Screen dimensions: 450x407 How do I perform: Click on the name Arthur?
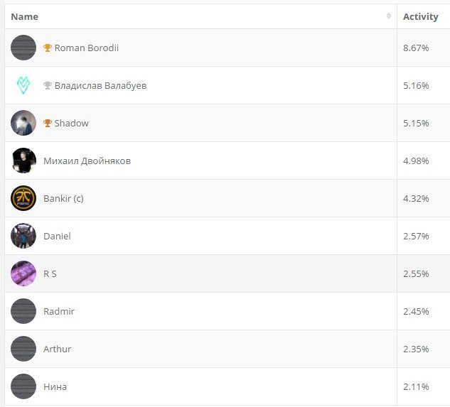(57, 349)
